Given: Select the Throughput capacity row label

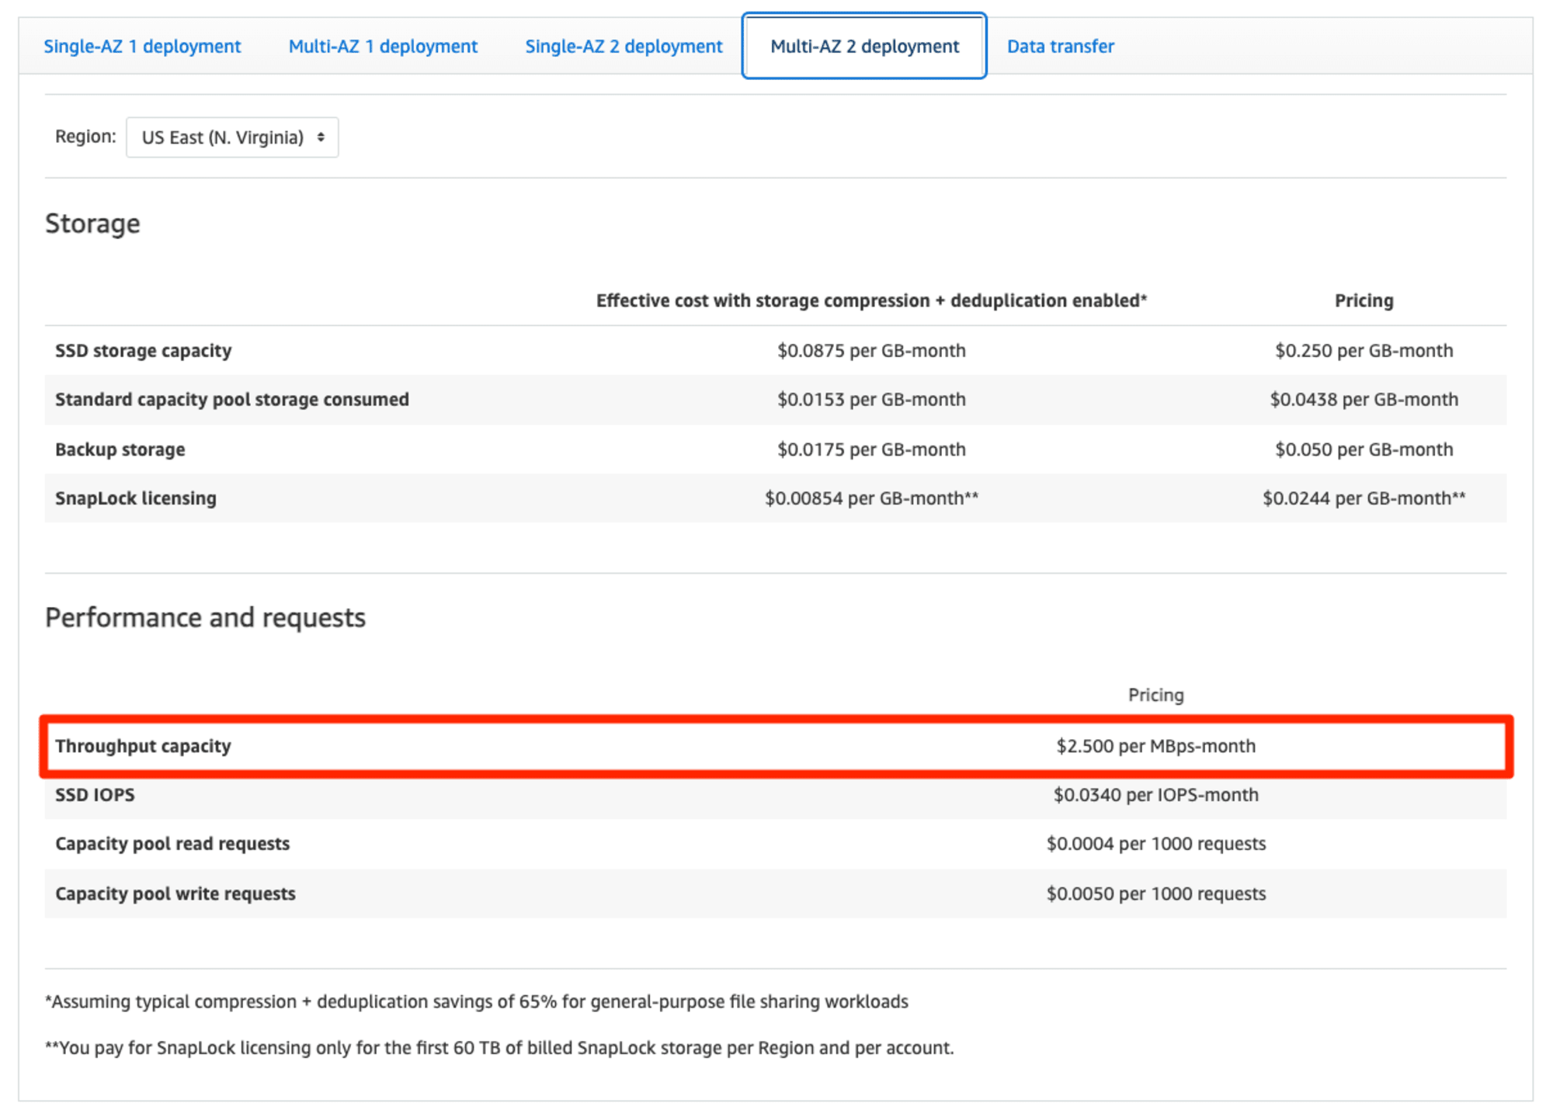Looking at the screenshot, I should pos(143,746).
